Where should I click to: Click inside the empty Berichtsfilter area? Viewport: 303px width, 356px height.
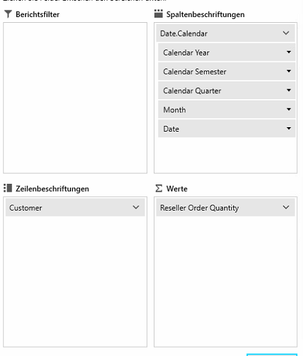point(75,98)
